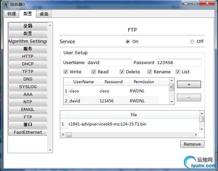Toggle the Rename permission checkbox
This screenshot has height=171, width=218.
click(x=150, y=72)
